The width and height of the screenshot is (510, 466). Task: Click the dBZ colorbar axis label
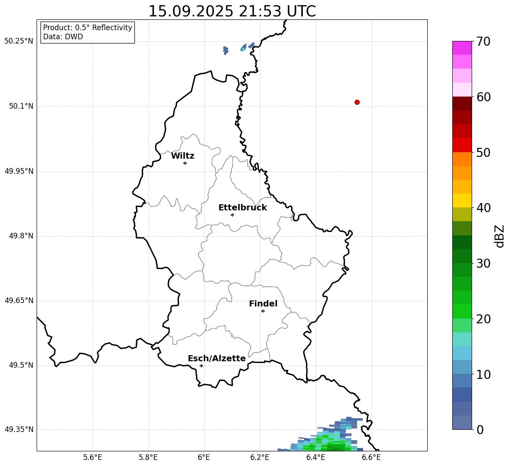[x=499, y=236]
